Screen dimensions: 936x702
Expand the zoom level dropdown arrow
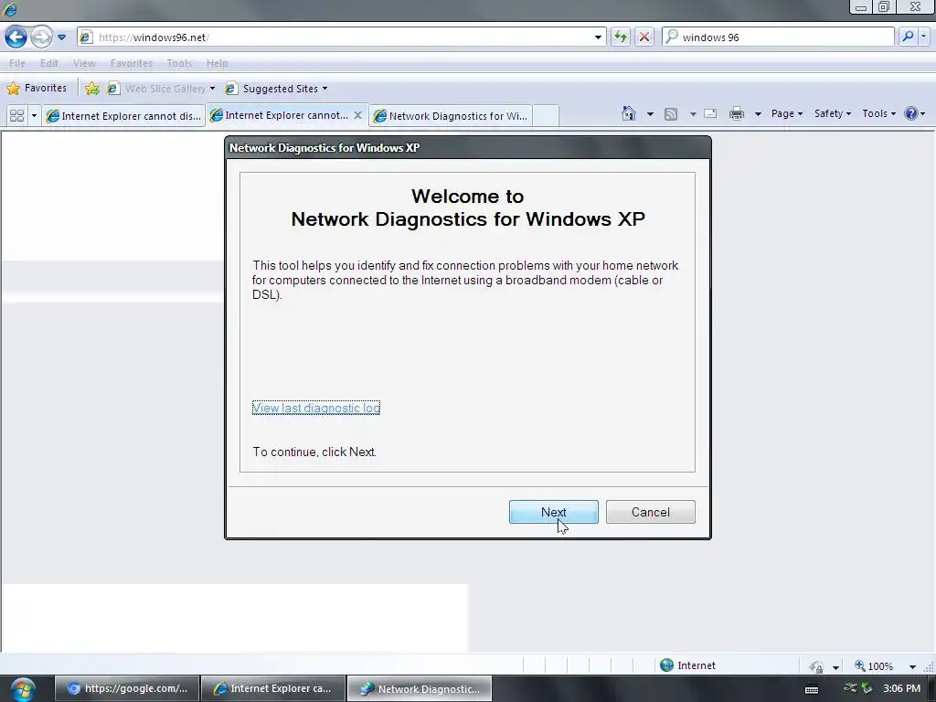tap(912, 666)
